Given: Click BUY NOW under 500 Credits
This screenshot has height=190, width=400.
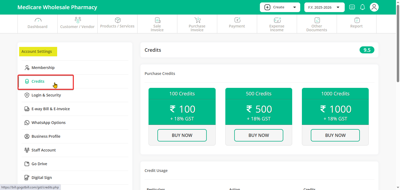Looking at the screenshot, I should [258, 135].
